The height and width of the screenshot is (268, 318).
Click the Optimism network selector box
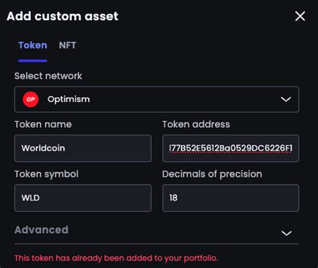click(156, 99)
